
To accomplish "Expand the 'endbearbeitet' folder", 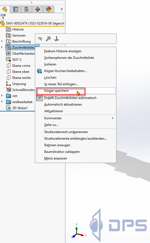I will [x=2, y=102].
